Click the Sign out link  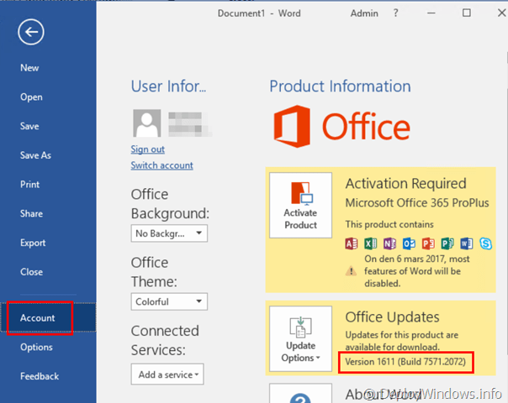click(x=147, y=149)
